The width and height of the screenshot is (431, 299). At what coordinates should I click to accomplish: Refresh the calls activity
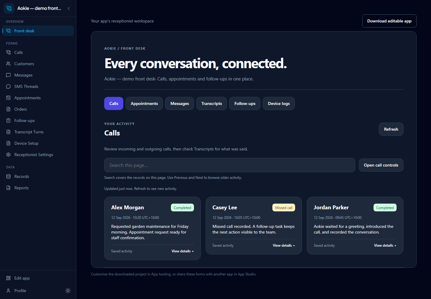(391, 129)
